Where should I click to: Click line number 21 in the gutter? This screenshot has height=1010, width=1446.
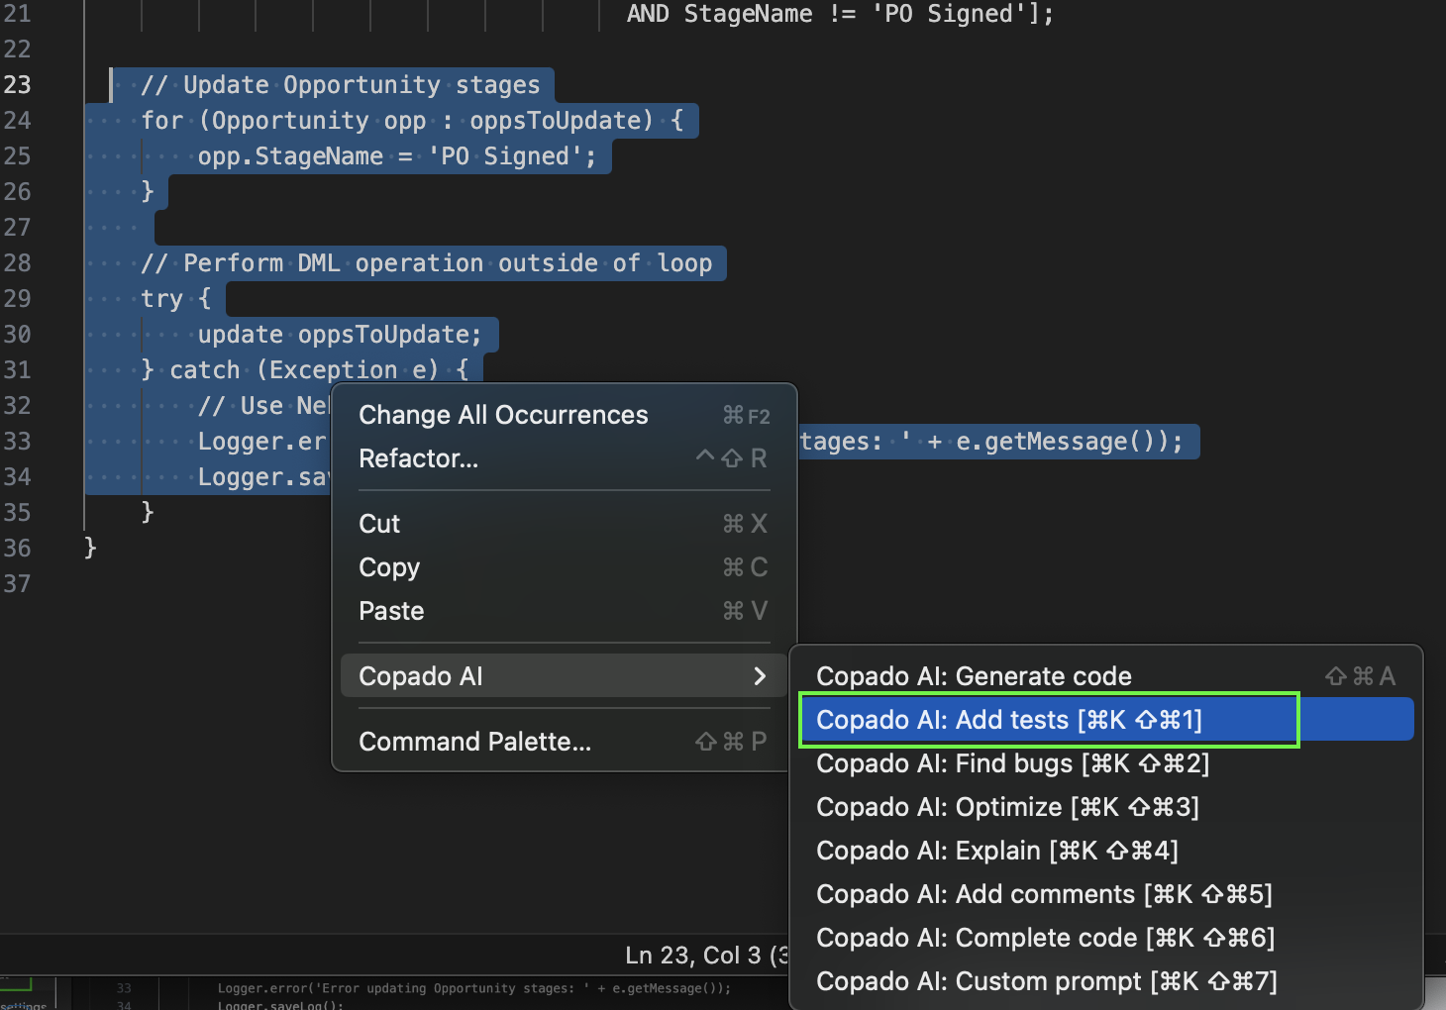pyautogui.click(x=18, y=14)
